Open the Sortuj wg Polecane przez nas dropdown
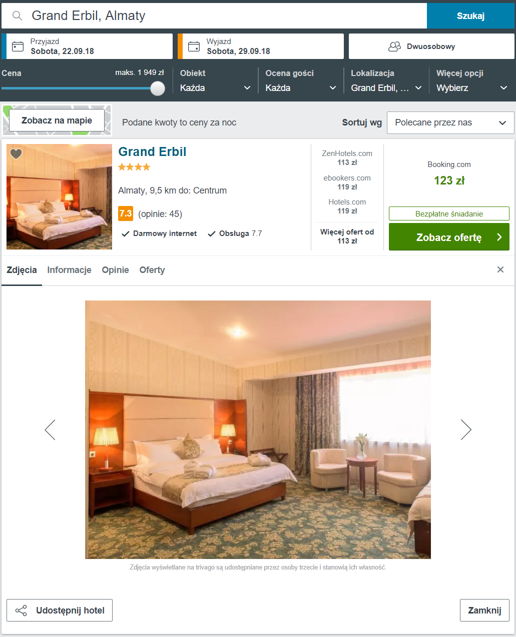This screenshot has height=637, width=516. click(450, 122)
